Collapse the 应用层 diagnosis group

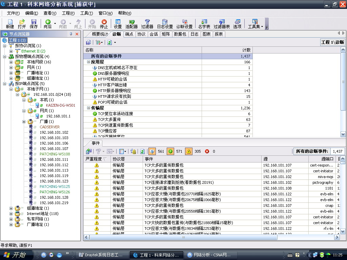tap(88, 62)
